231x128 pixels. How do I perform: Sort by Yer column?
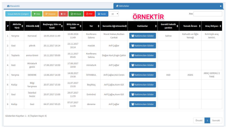(91, 26)
